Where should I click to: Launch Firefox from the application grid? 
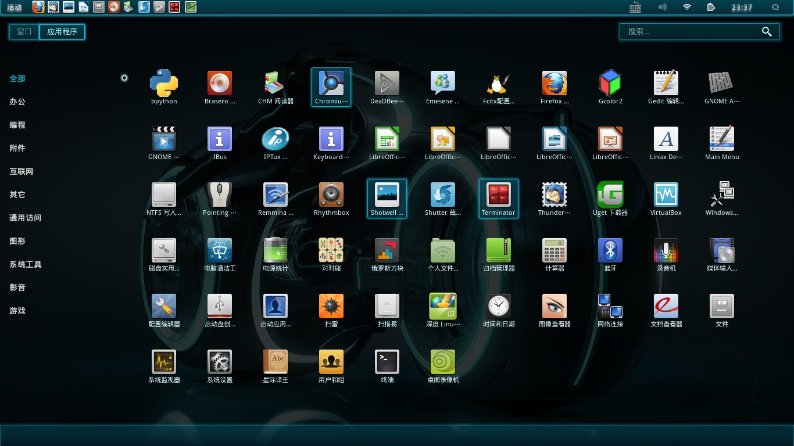point(555,88)
